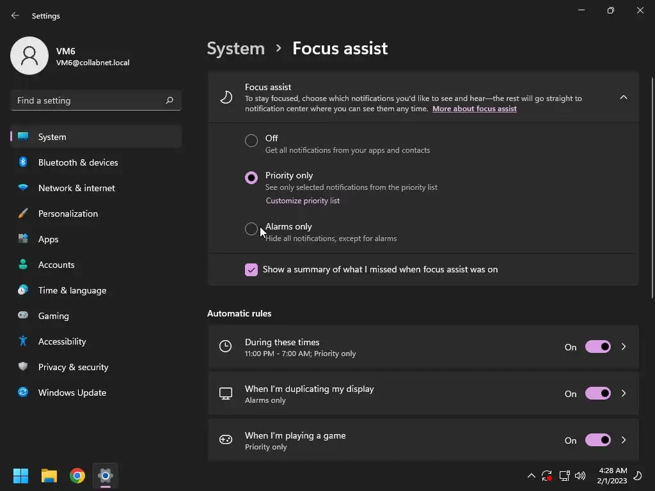
Task: Click the Accessibility sidebar icon
Action: click(x=23, y=341)
